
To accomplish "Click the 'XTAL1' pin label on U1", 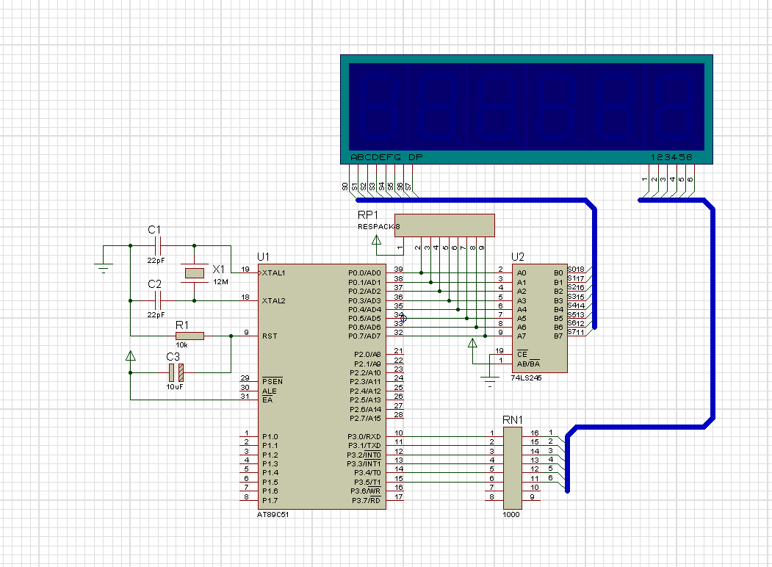I will (274, 272).
